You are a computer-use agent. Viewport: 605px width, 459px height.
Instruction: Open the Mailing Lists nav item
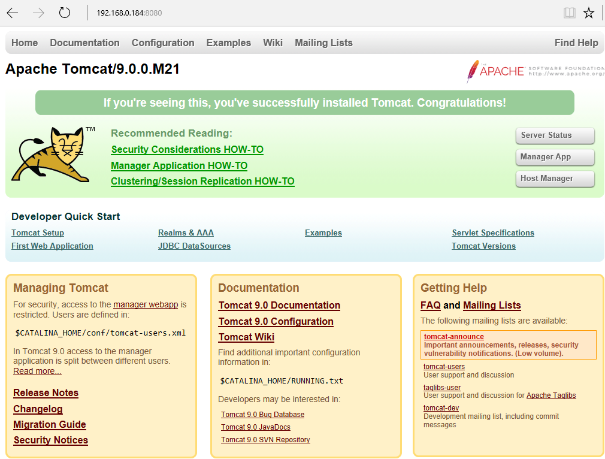[x=323, y=43]
